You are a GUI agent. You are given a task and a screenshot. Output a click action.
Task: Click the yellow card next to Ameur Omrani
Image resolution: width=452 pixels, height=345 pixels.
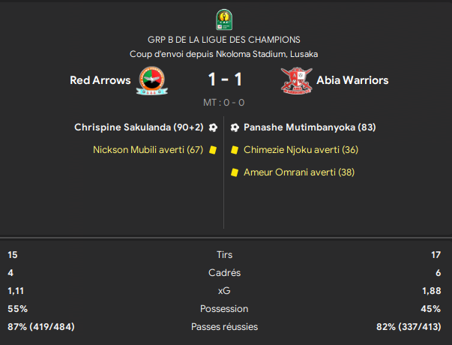point(235,172)
